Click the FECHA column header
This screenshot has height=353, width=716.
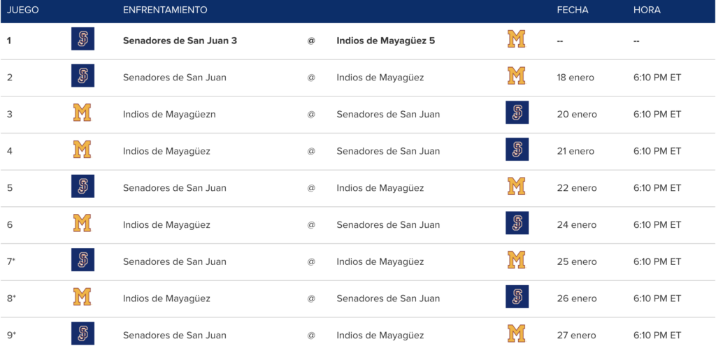pos(573,10)
